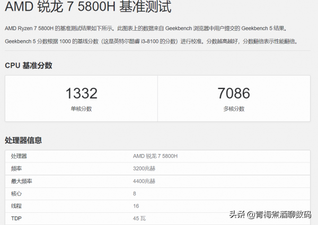Click the core count value 8
Image resolution: width=318 pixels, height=225 pixels.
click(135, 194)
